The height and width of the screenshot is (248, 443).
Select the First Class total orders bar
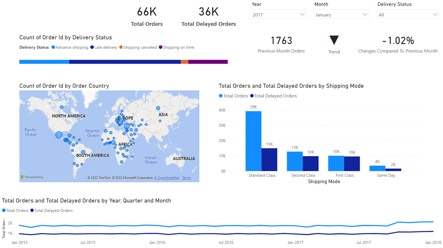click(x=336, y=163)
